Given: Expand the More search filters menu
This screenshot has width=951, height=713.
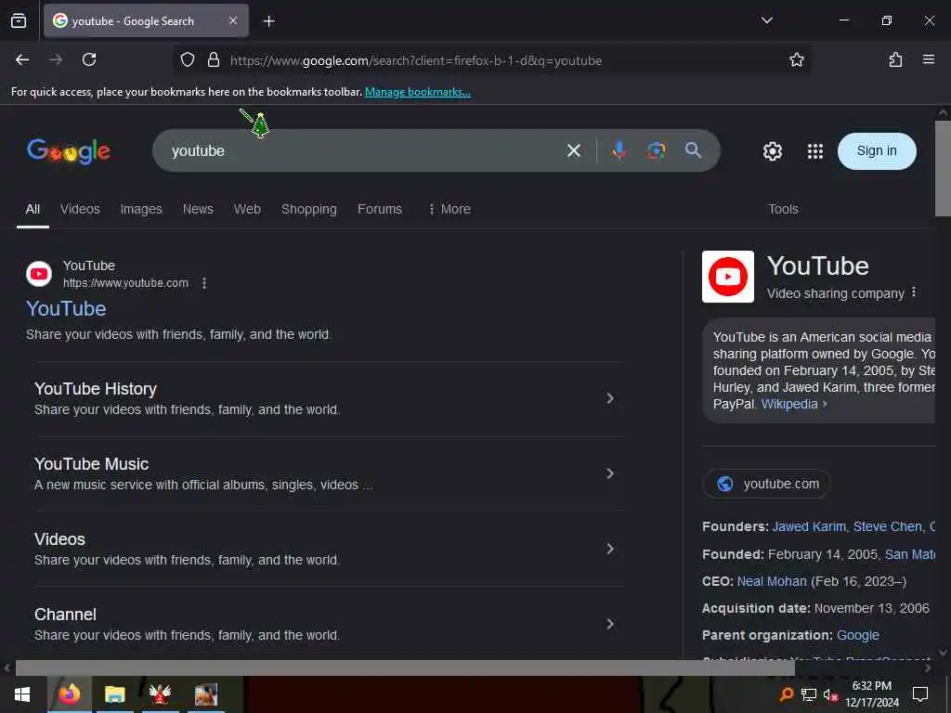Looking at the screenshot, I should (x=449, y=209).
